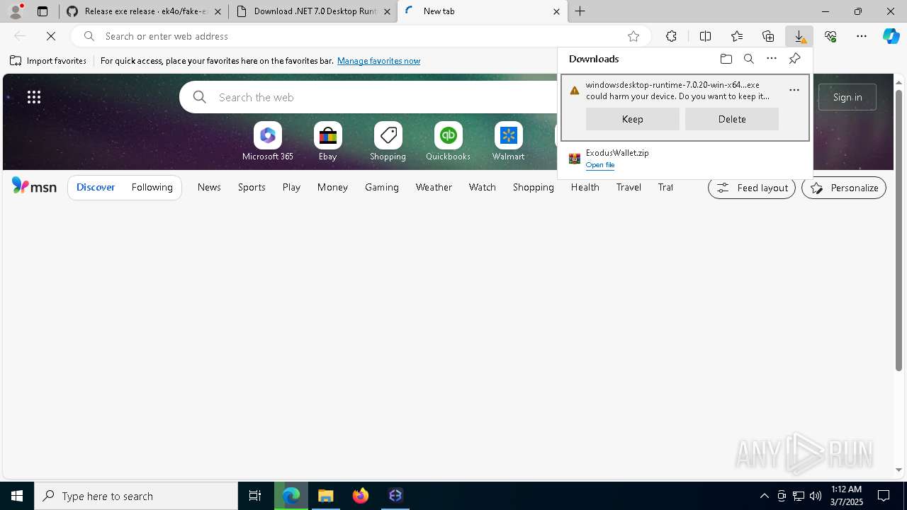Screen dimensions: 907x510
Task: Open the Weather category
Action: pyautogui.click(x=434, y=187)
